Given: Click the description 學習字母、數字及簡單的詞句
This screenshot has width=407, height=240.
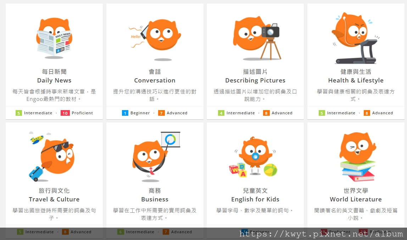Looking at the screenshot, I should click(255, 211).
